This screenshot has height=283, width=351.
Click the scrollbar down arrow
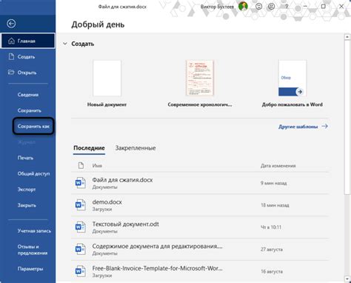pyautogui.click(x=347, y=279)
